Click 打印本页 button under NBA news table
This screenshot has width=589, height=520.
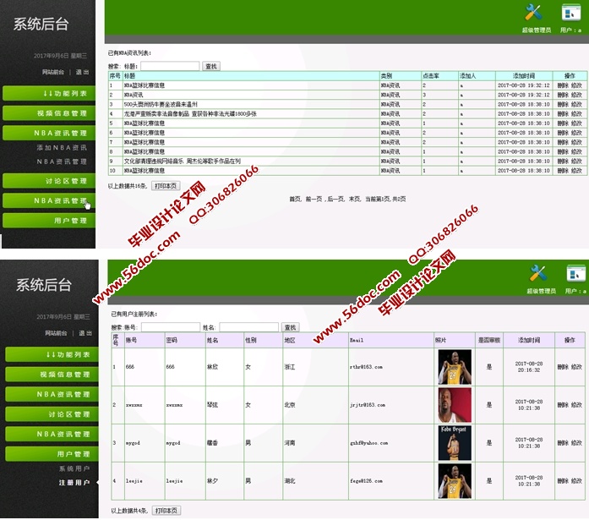166,185
